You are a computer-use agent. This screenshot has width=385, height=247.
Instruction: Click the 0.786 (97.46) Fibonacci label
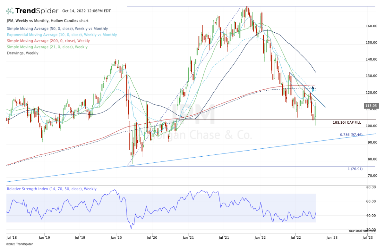click(351, 135)
